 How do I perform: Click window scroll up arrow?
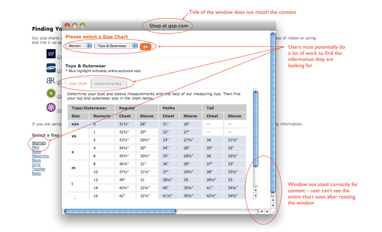point(273,200)
